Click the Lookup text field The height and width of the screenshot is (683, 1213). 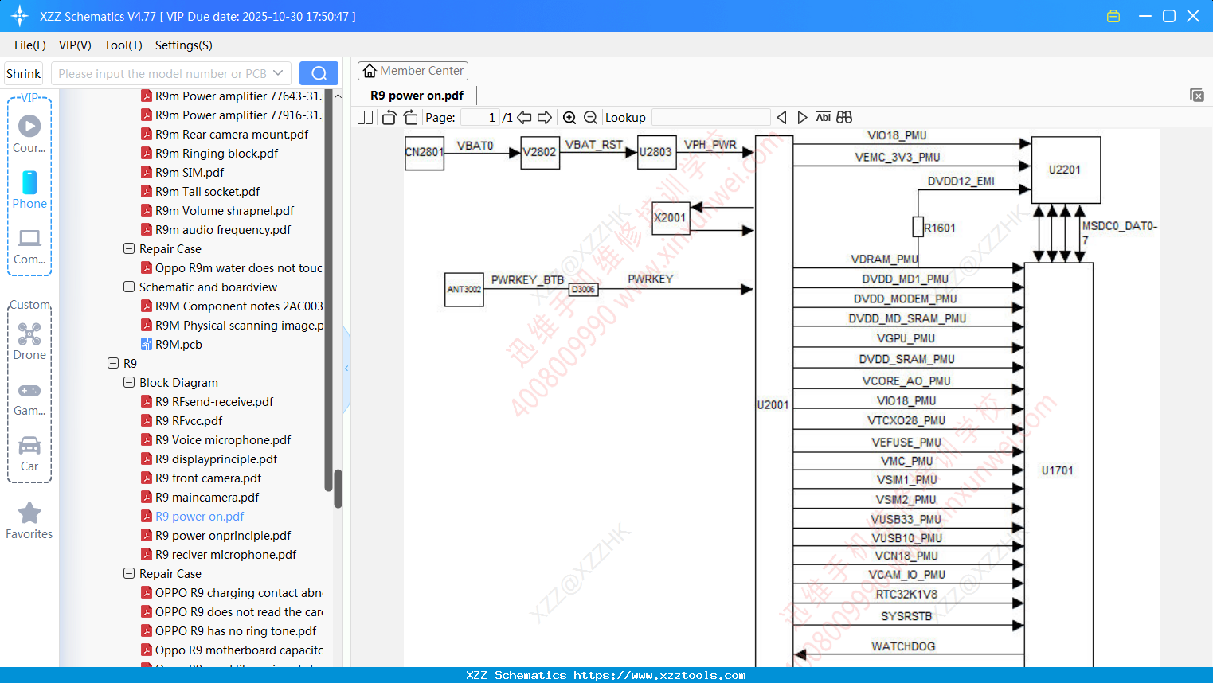(711, 118)
